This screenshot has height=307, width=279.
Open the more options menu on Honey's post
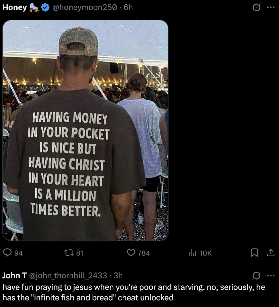(x=271, y=8)
